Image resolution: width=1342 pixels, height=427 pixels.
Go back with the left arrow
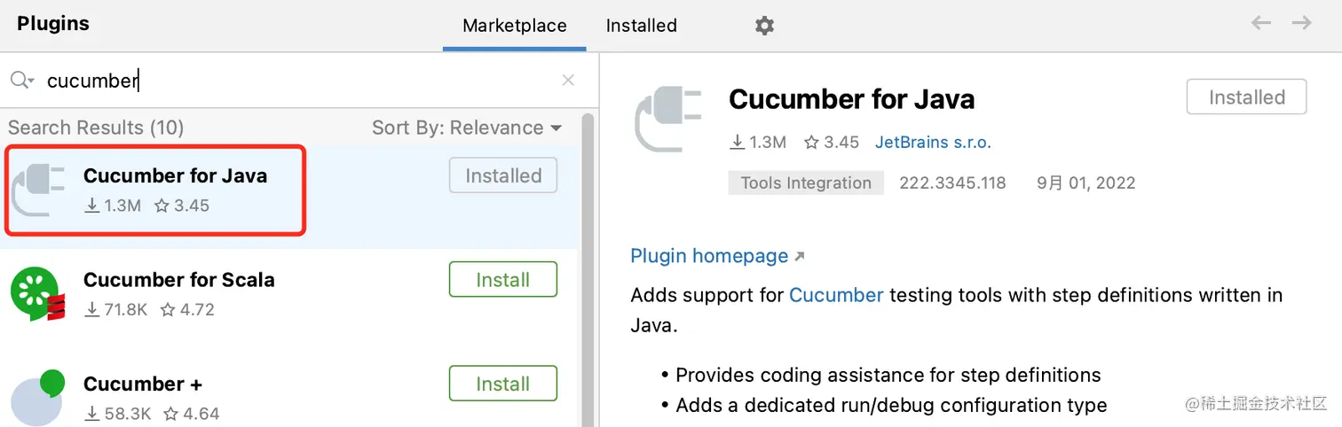coord(1261,23)
